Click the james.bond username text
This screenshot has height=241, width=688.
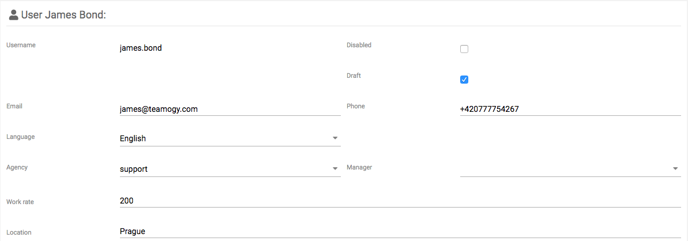(141, 48)
